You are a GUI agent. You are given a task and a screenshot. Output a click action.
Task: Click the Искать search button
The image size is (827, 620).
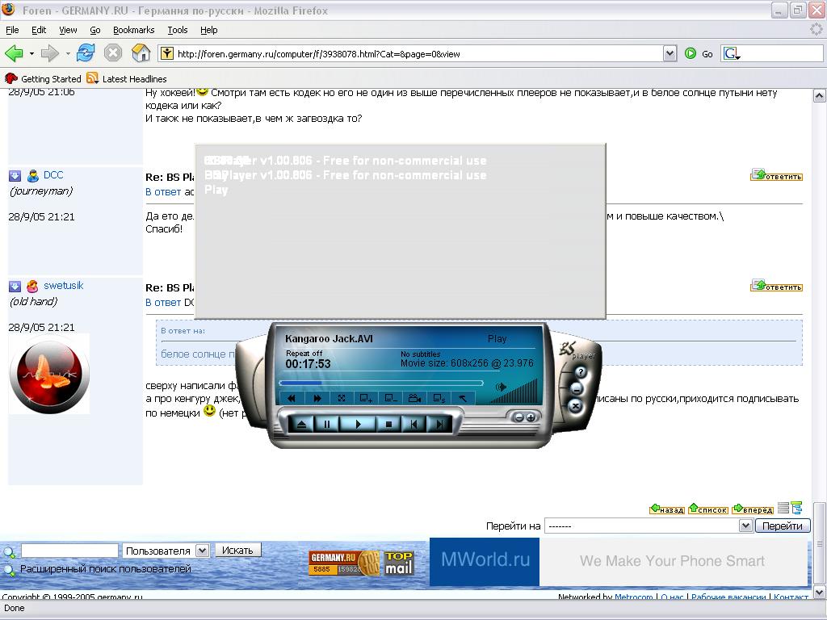237,550
